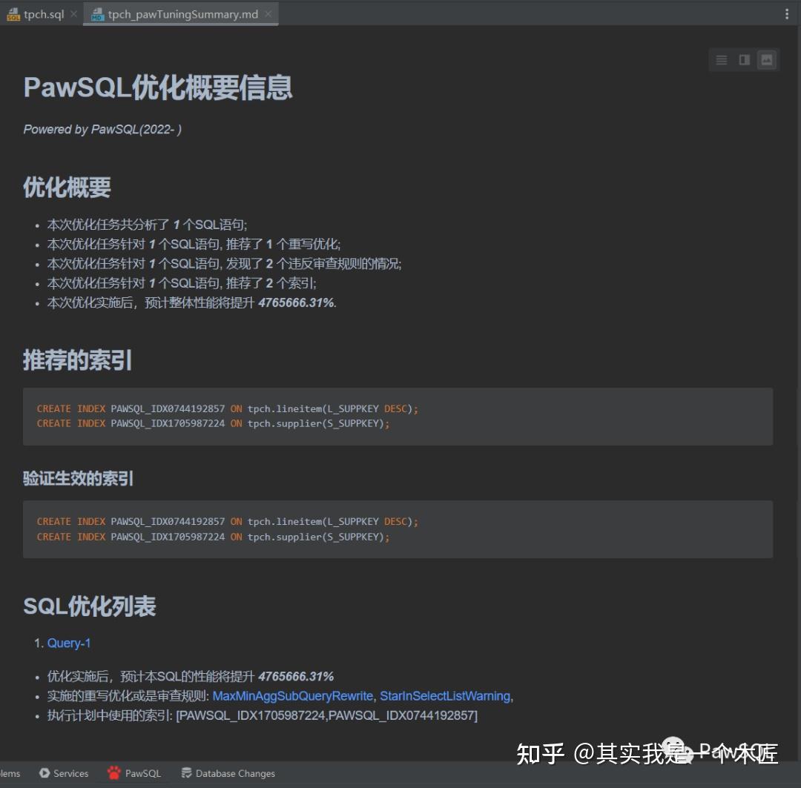Click the SQL file icon on tpch.sql tab
This screenshot has height=788, width=801.
pyautogui.click(x=13, y=13)
